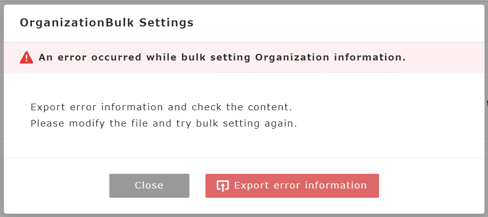Click the dimmed backdrop above the dialog
Screen dimensions: 488x217
pyautogui.click(x=244, y=2)
